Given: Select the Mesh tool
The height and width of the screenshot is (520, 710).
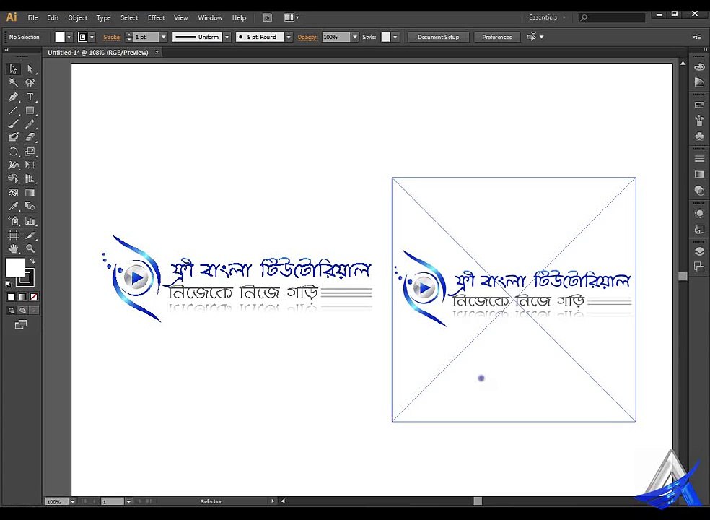Looking at the screenshot, I should [13, 193].
